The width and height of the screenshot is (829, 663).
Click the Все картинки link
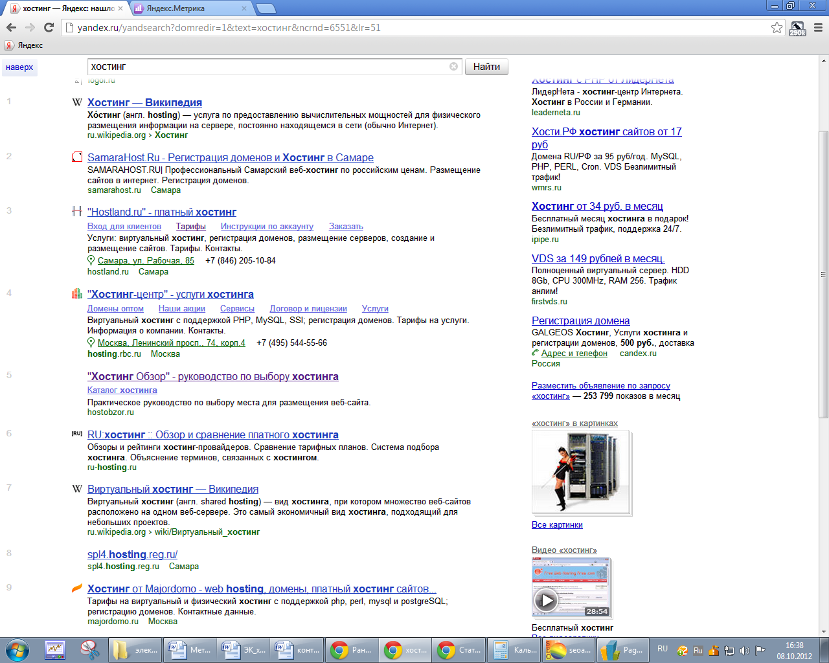coord(557,524)
